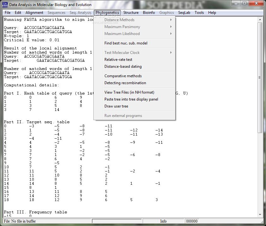Open the Graphics menu
Viewport: 266px width, 226px height.
click(167, 13)
